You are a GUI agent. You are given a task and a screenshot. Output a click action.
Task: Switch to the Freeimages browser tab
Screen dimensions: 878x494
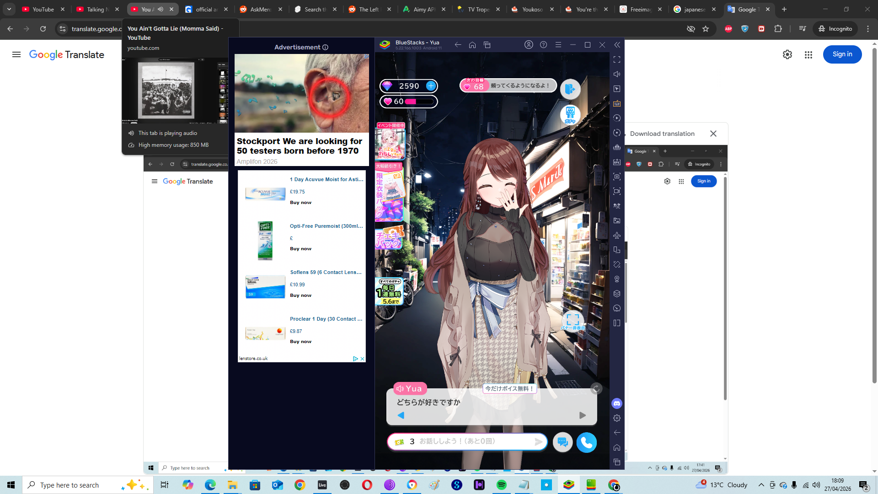tap(640, 9)
